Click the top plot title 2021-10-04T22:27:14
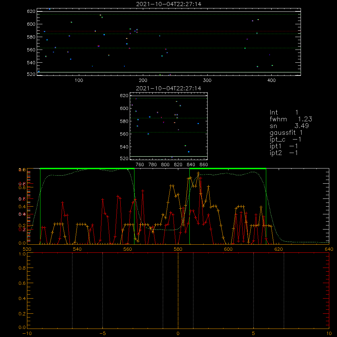The width and height of the screenshot is (337, 337). point(169,4)
